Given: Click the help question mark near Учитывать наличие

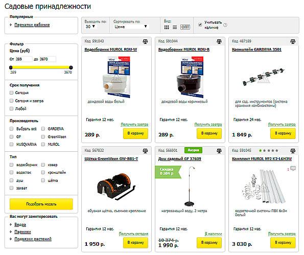Looking at the screenshot, I should (x=225, y=25).
